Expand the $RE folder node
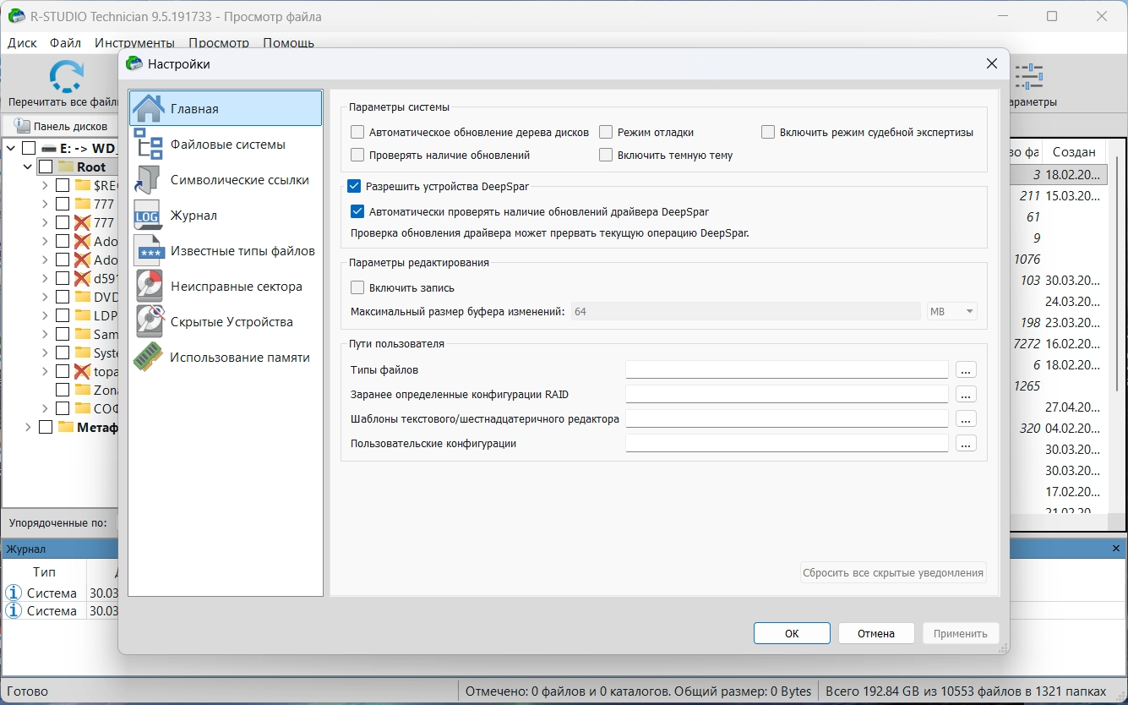 pos(45,185)
